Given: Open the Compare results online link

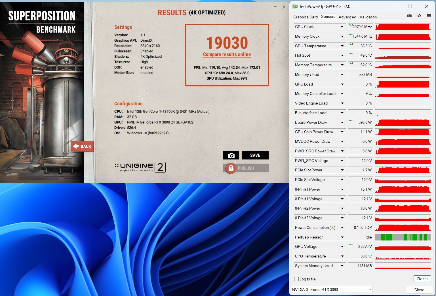Looking at the screenshot, I should (x=227, y=54).
